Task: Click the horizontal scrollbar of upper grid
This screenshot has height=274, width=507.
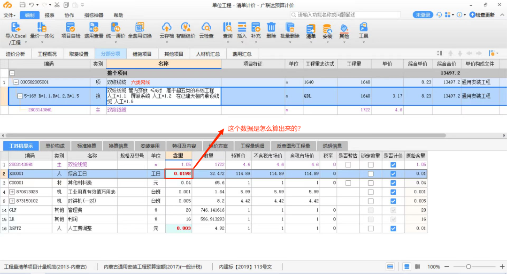Action: pyautogui.click(x=225, y=136)
